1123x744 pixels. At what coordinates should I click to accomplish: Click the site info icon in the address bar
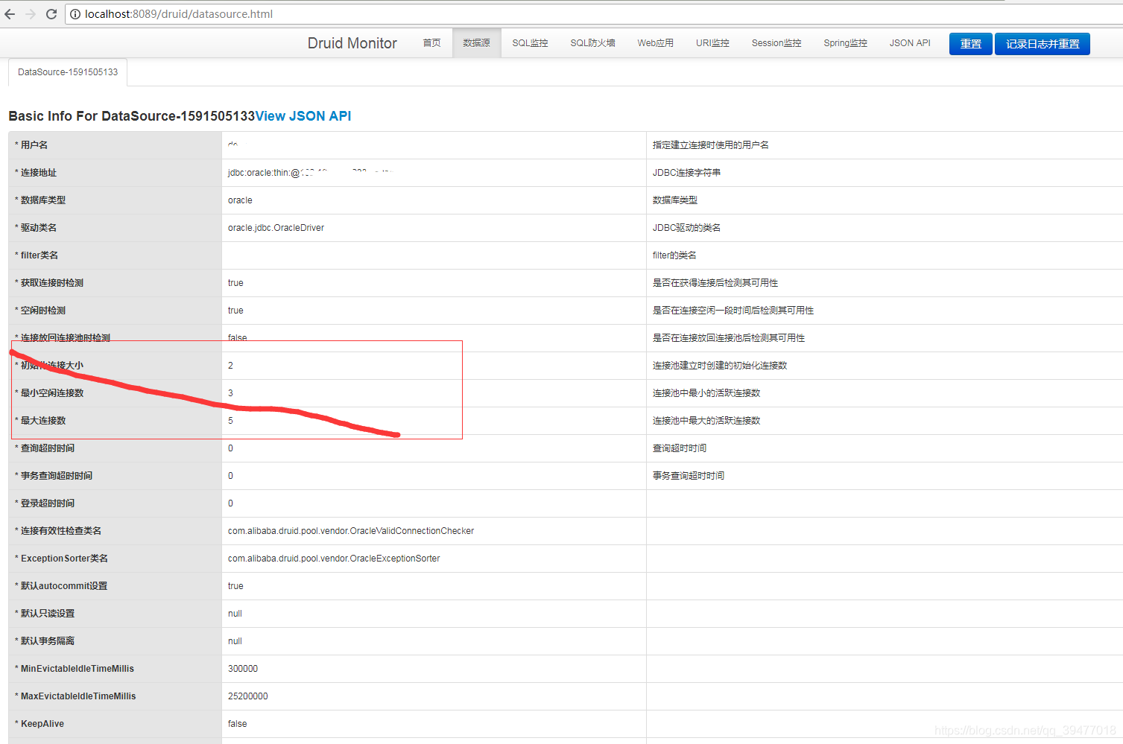click(75, 14)
